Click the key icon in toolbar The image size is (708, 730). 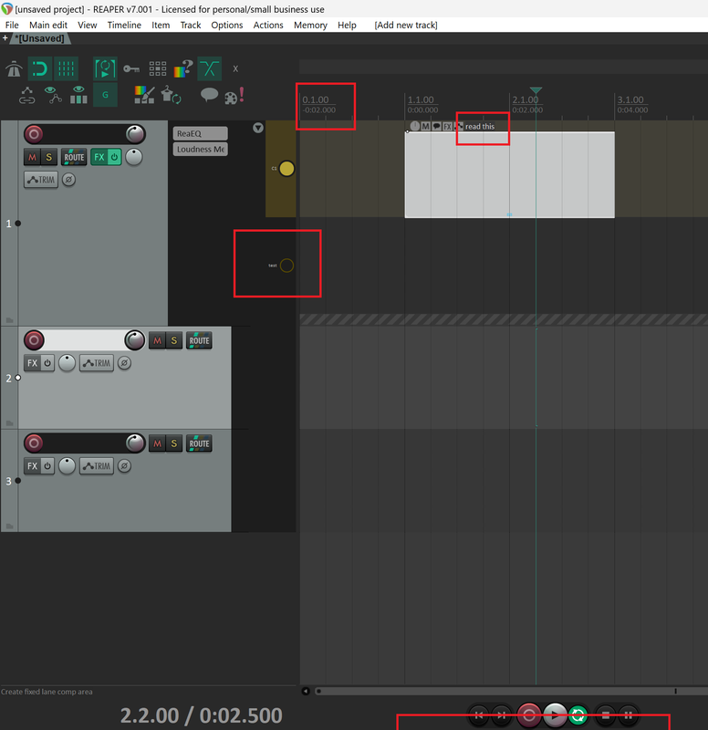[x=131, y=69]
